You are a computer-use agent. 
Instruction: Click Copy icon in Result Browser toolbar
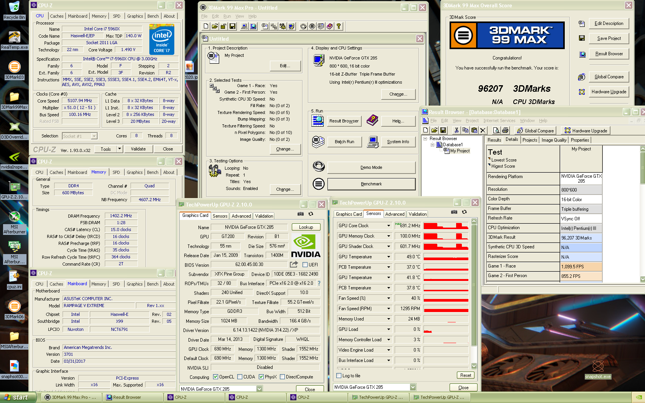465,130
